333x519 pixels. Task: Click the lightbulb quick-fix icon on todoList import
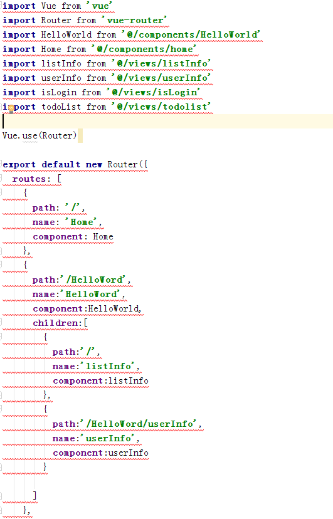point(11,109)
